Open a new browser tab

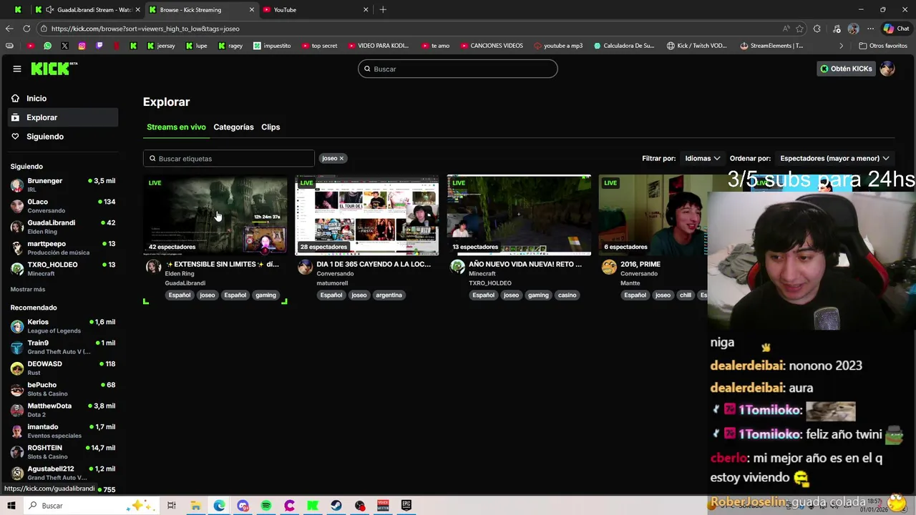383,9
